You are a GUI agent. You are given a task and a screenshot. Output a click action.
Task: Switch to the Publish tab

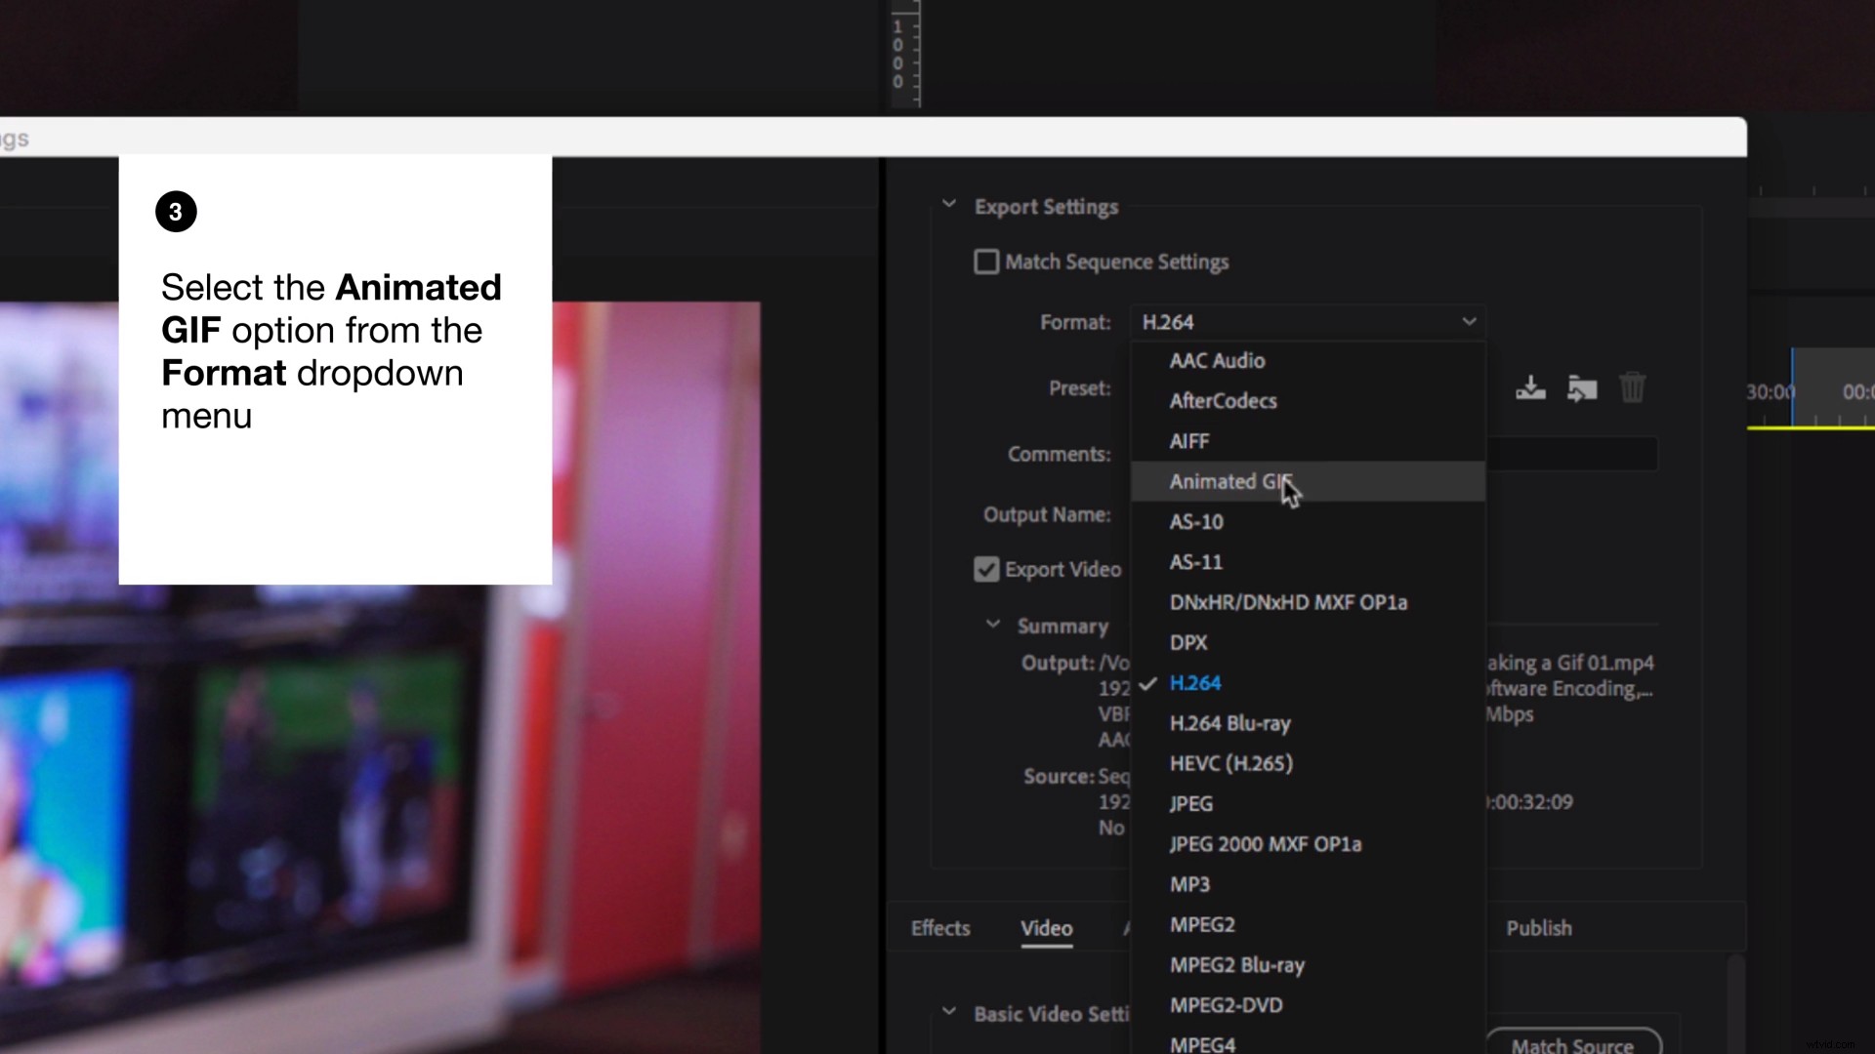[x=1538, y=928]
